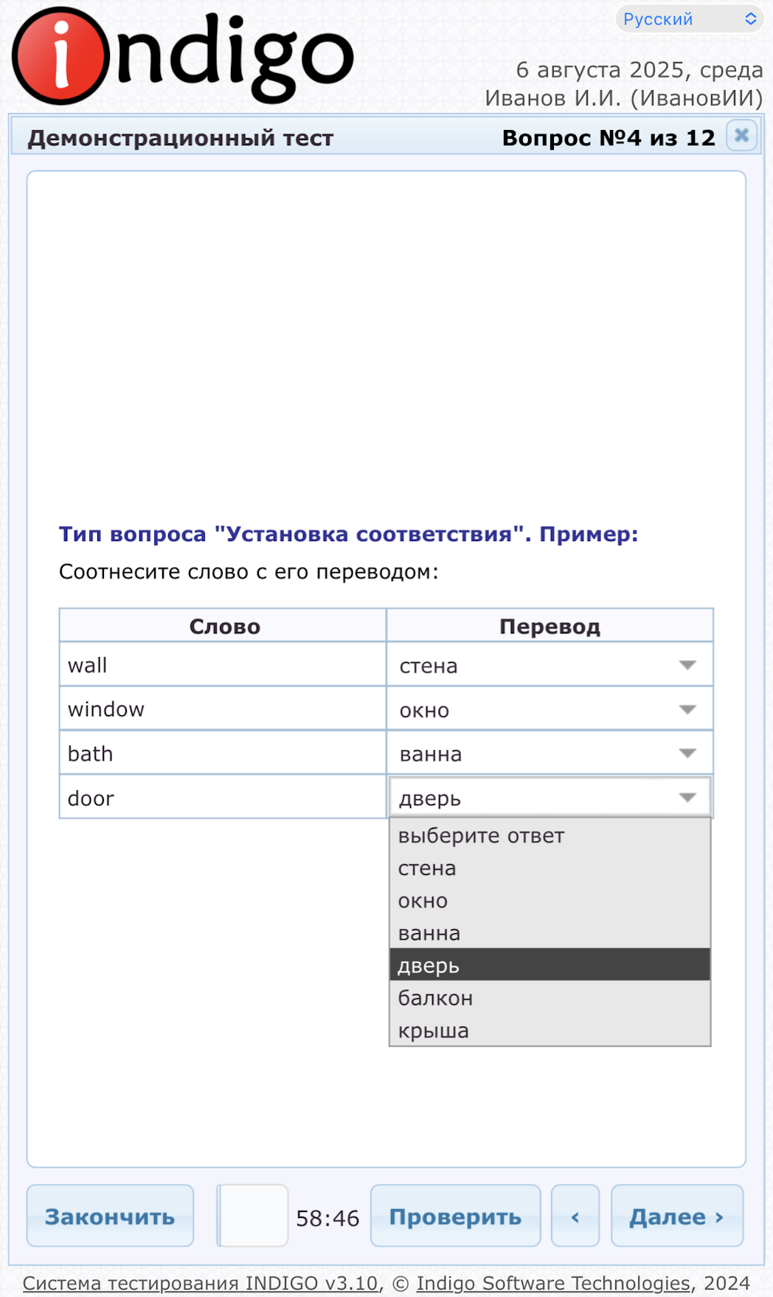Expand the translation dropdown for window
The height and width of the screenshot is (1297, 773).
point(549,709)
